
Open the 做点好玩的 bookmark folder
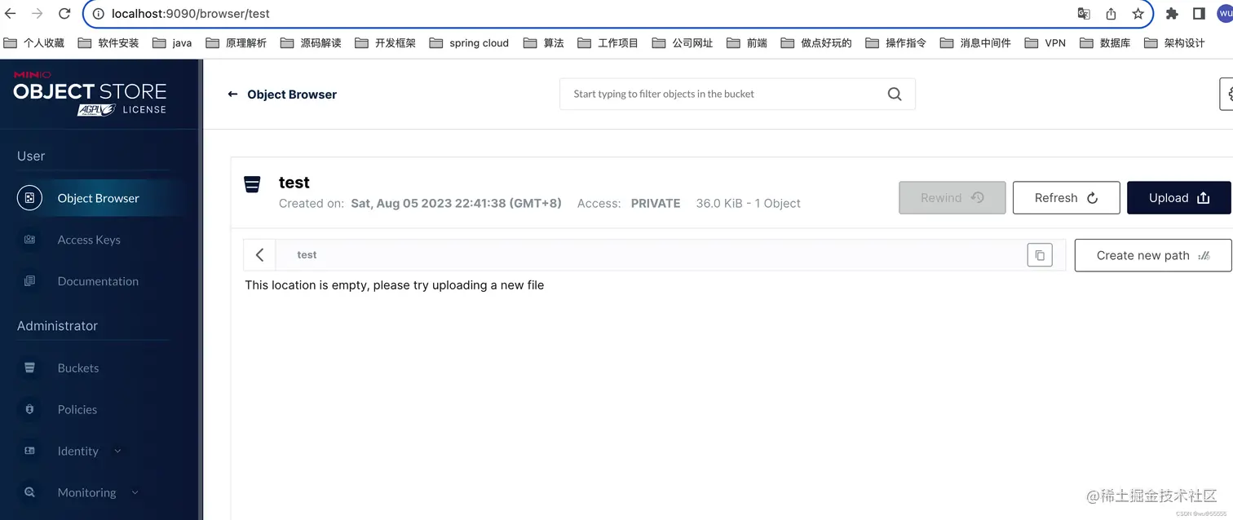point(816,43)
